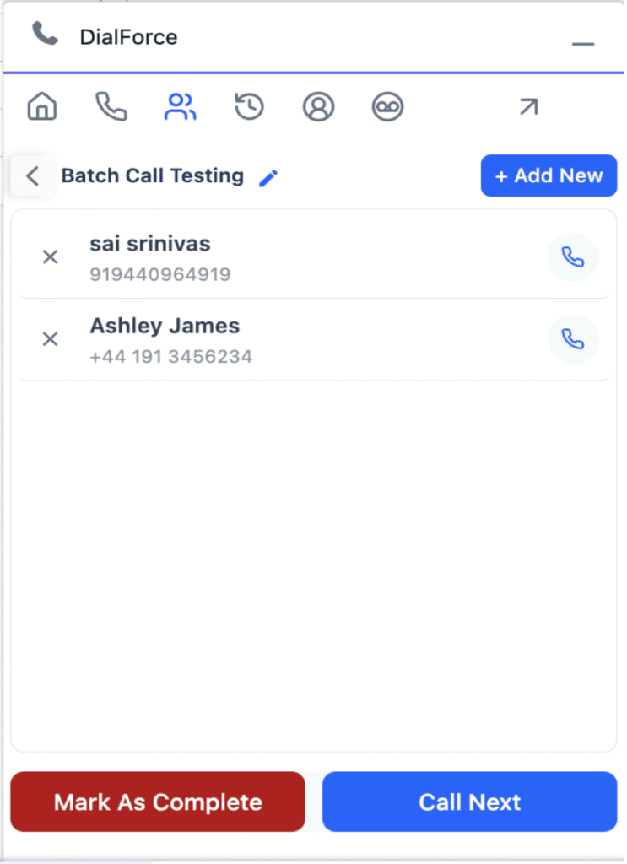Select the contacts group icon

click(180, 107)
